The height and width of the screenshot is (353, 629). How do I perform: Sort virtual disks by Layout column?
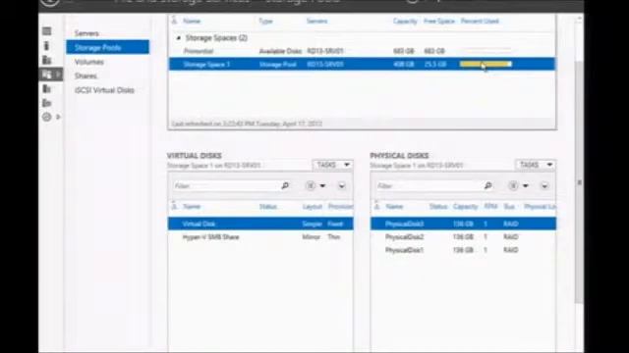313,207
